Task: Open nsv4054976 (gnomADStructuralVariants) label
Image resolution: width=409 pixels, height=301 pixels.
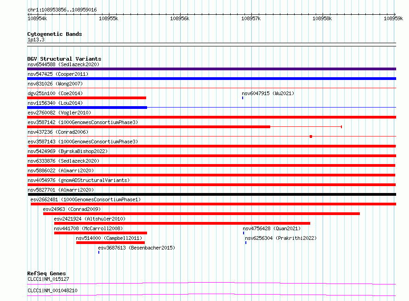Action: 79,180
